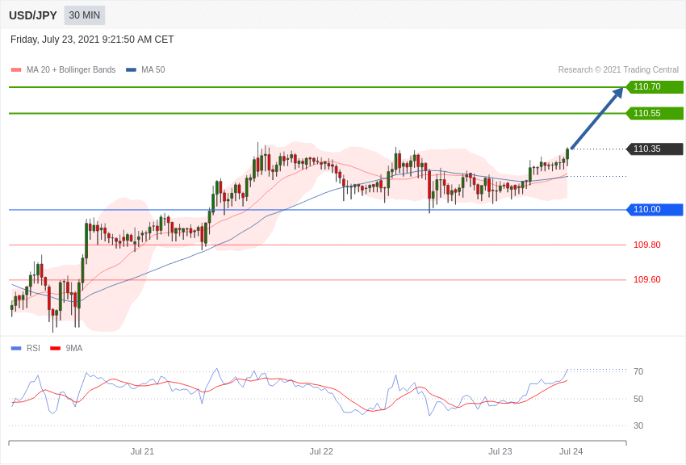The width and height of the screenshot is (686, 465).
Task: Click the 30 MIN timeframe badge
Action: coord(85,15)
